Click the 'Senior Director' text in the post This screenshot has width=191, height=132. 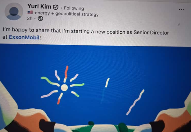151,32
